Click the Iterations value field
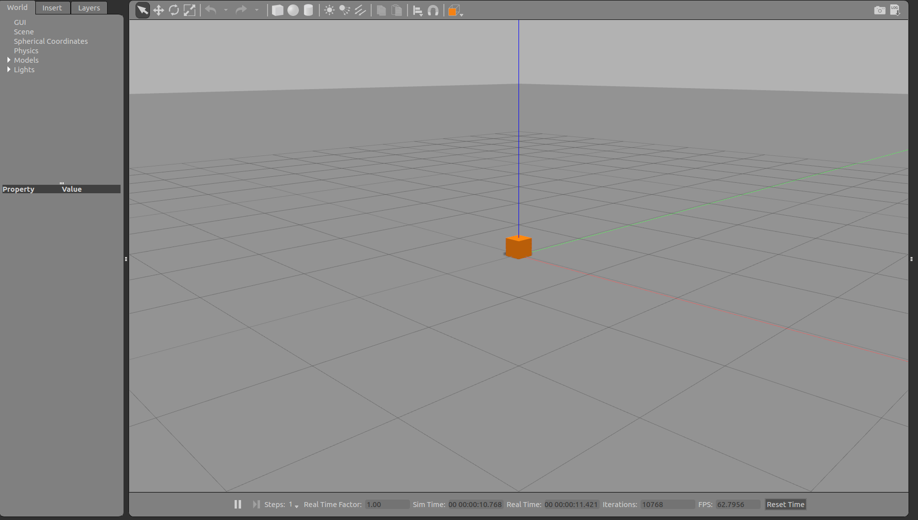The width and height of the screenshot is (918, 520). point(667,505)
